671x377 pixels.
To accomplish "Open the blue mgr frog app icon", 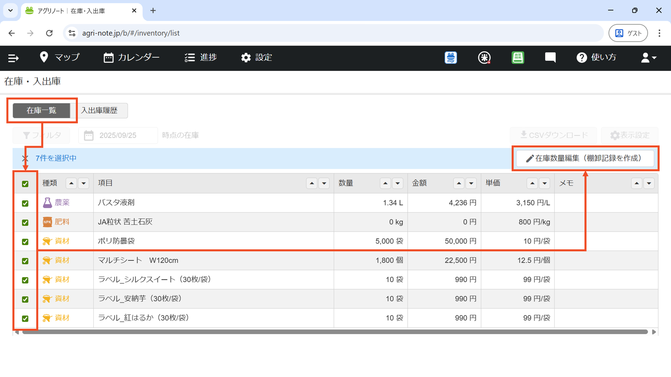I will pyautogui.click(x=451, y=58).
